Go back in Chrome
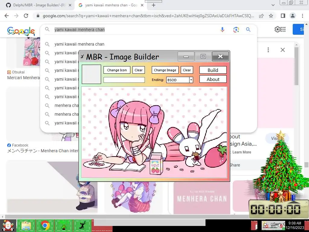The height and width of the screenshot is (232, 309). pos(7,16)
